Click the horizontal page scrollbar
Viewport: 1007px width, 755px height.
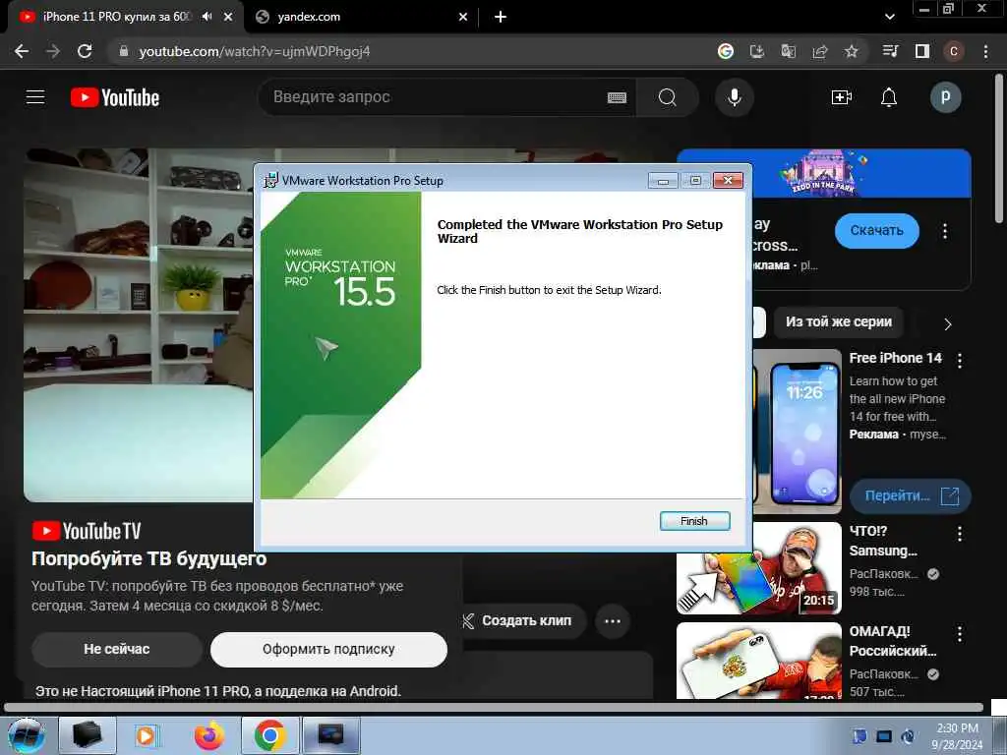(x=494, y=708)
